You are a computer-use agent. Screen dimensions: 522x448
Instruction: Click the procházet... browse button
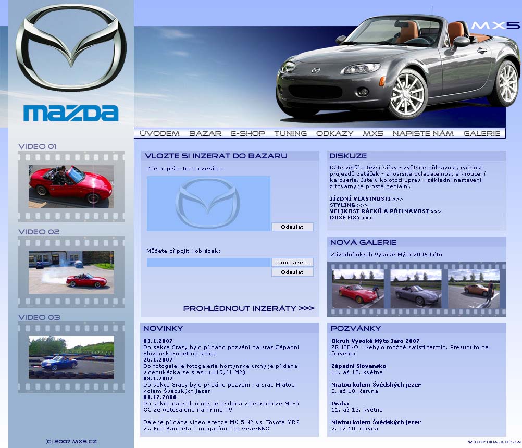[x=292, y=262]
